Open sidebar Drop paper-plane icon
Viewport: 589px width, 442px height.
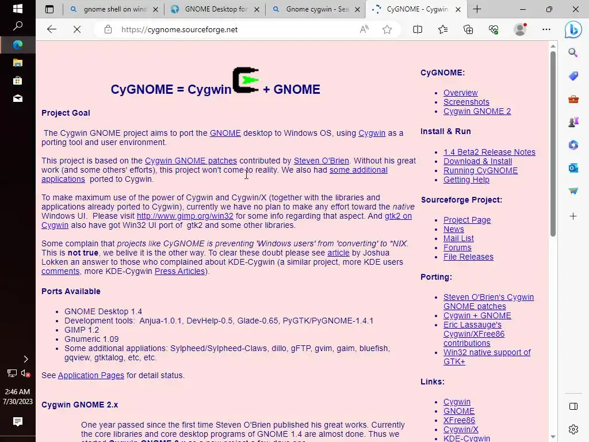[573, 191]
